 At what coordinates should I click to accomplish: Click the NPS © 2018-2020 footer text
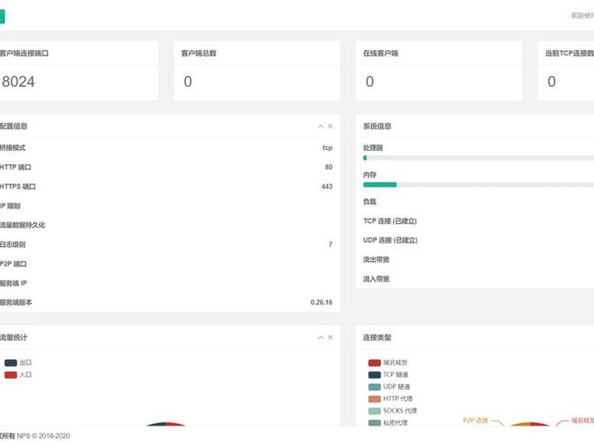tap(43, 436)
